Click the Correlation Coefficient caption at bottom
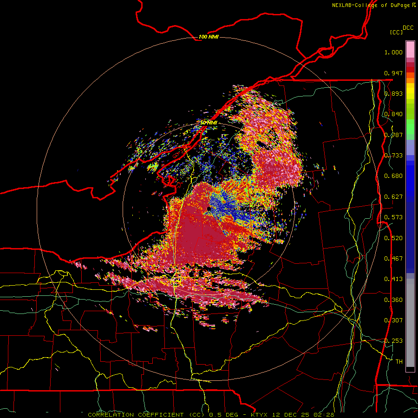This screenshot has width=418, height=418. [211, 415]
